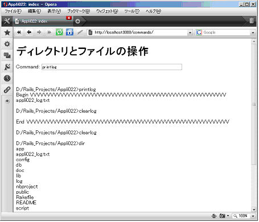
Task: Click the status bar camera images icon
Action: pyautogui.click(x=222, y=216)
